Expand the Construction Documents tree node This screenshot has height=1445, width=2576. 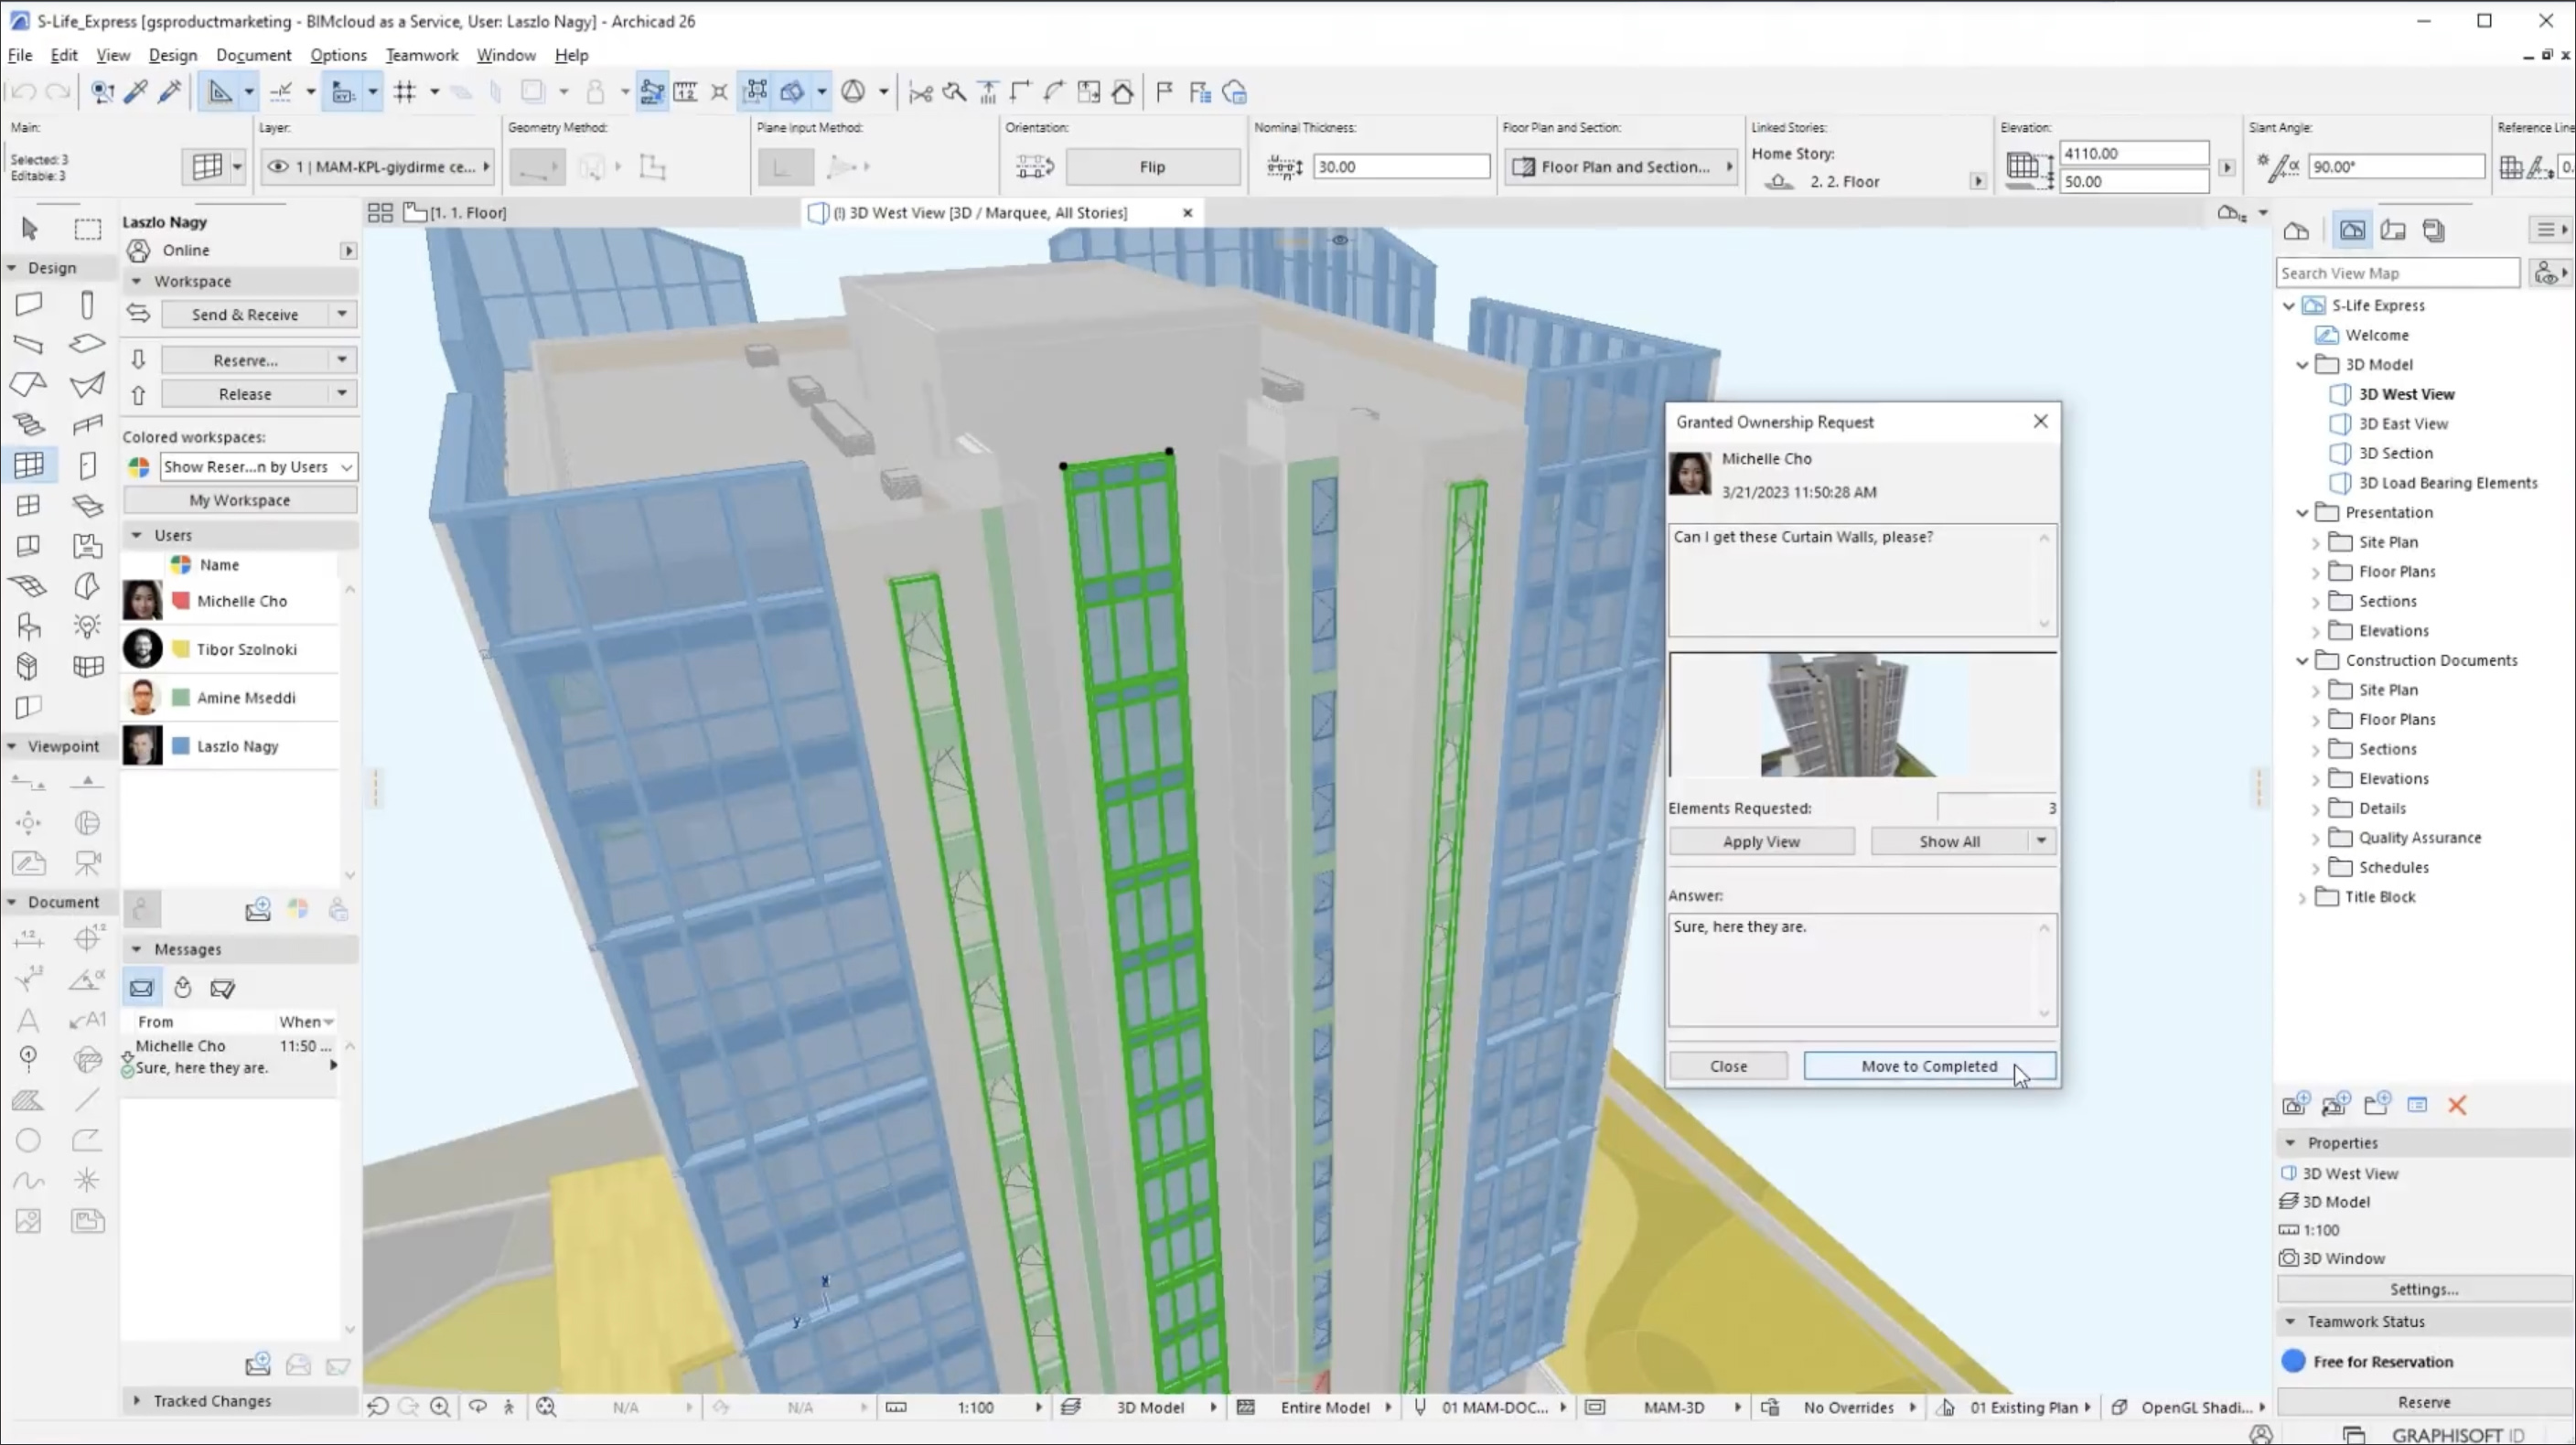click(x=2303, y=660)
